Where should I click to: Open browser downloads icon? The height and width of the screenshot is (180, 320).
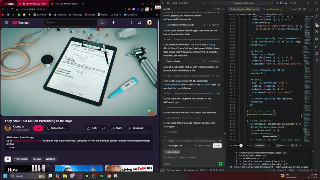151,9
